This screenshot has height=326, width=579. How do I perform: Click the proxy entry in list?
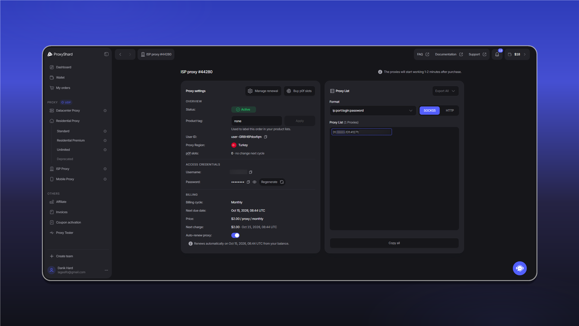tap(362, 132)
